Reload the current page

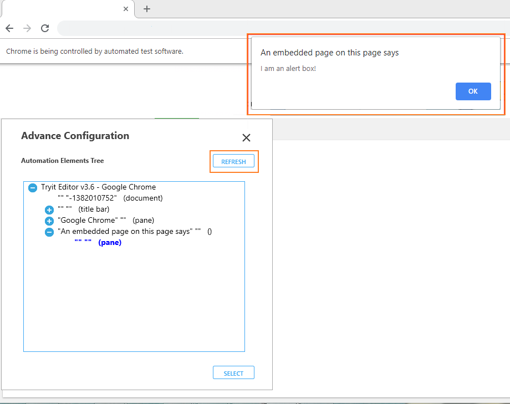tap(45, 28)
